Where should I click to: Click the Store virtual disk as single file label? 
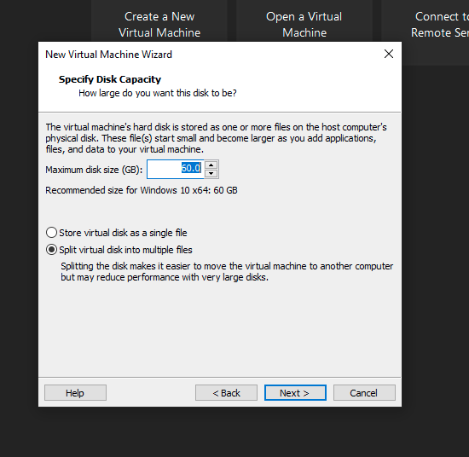click(123, 233)
